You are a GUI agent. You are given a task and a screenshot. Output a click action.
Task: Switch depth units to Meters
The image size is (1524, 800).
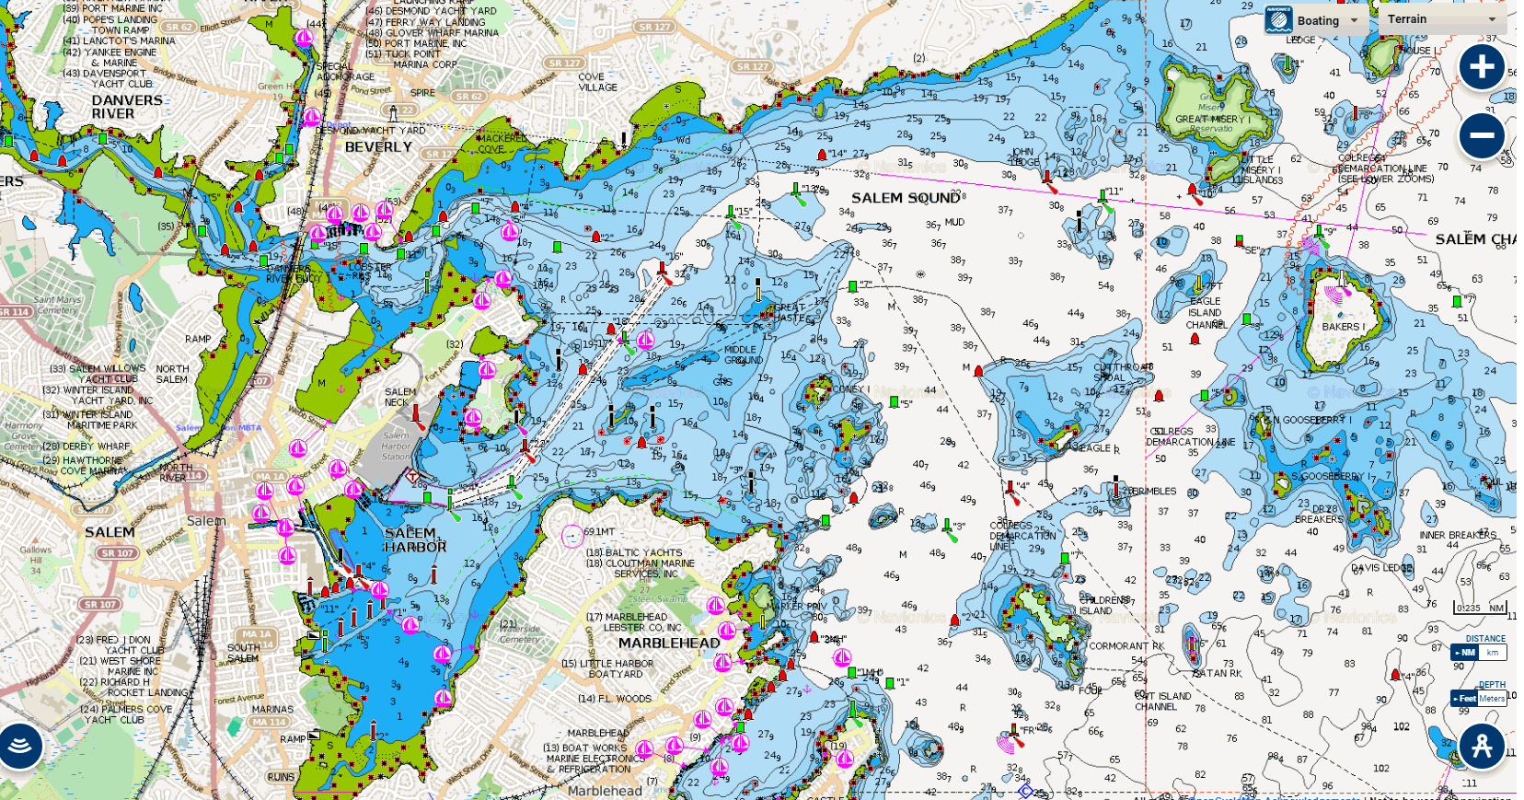[1492, 699]
